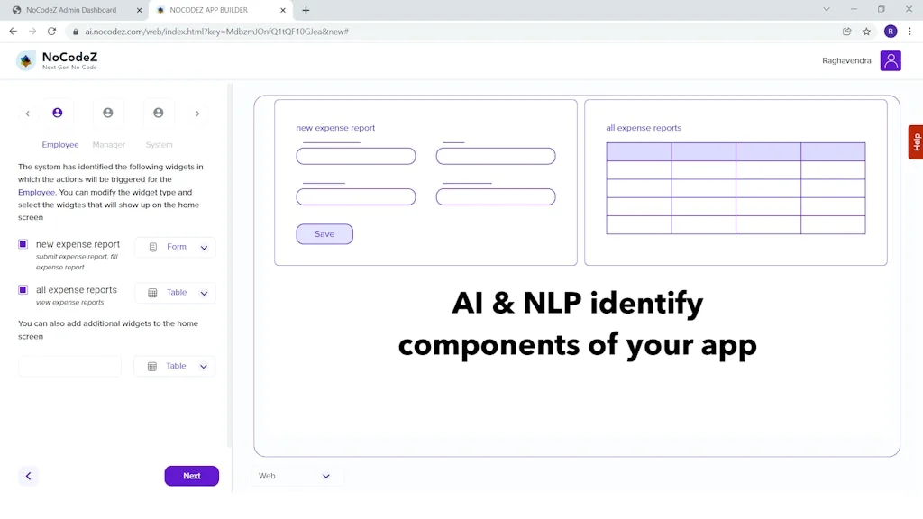Click the additional widget name input field
923x519 pixels.
(69, 366)
